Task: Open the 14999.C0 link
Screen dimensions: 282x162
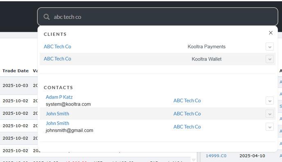Action: click(x=216, y=156)
